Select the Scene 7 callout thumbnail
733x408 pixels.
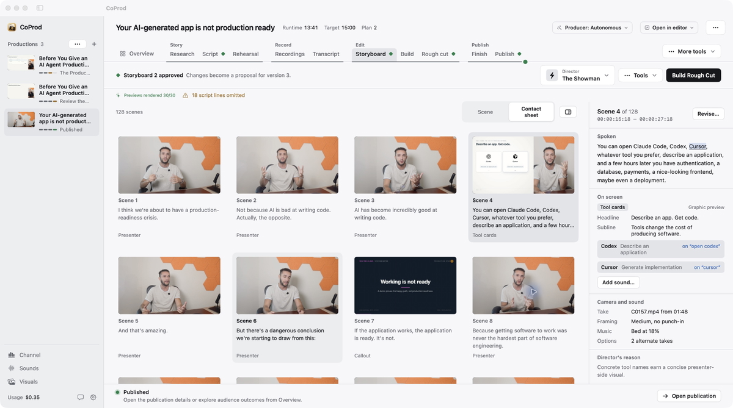point(405,285)
